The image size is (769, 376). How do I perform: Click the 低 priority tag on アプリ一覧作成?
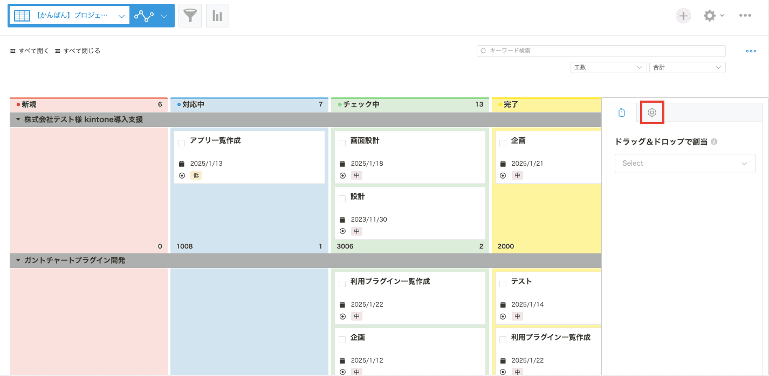(x=196, y=175)
